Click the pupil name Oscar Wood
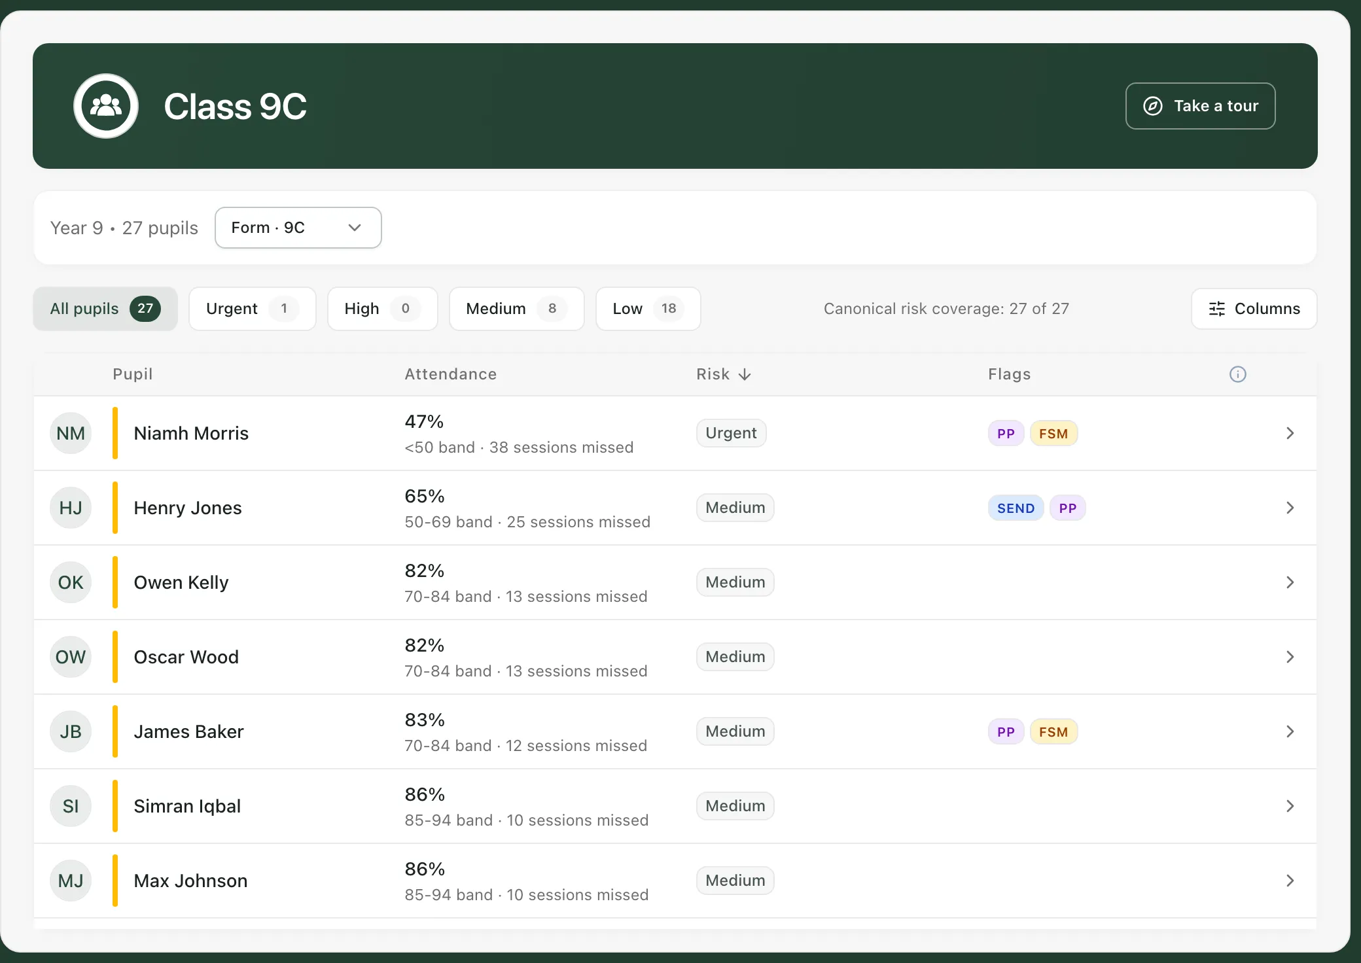The image size is (1361, 963). 186,657
